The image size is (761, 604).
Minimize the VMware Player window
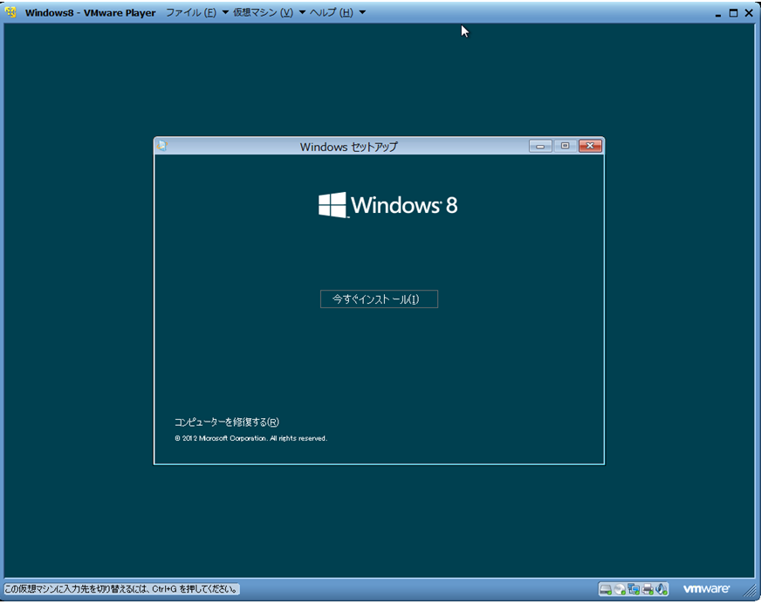click(x=718, y=14)
